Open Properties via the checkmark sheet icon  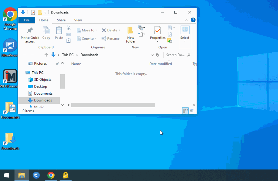[157, 30]
